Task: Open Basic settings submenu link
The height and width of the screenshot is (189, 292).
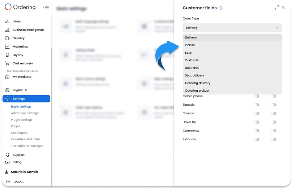Action: point(21,107)
